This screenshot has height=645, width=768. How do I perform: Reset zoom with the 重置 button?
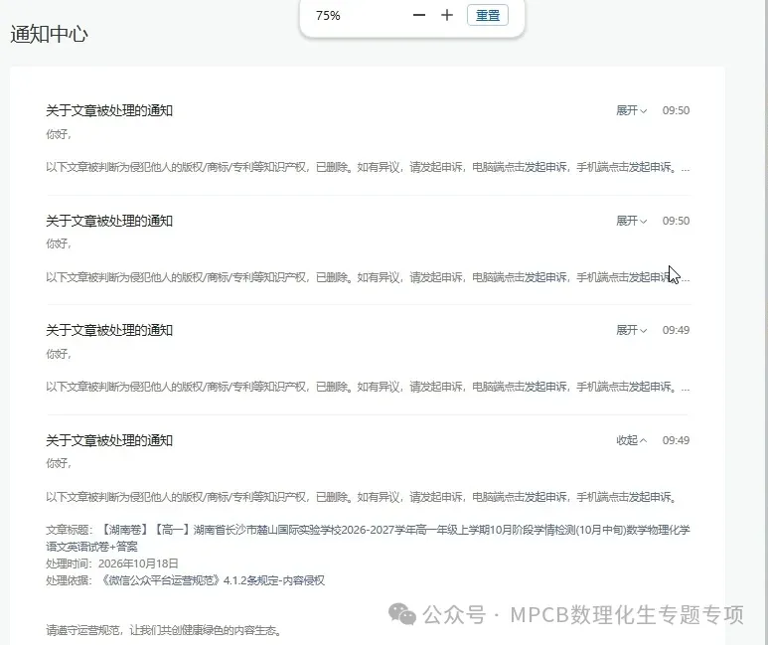[x=488, y=15]
